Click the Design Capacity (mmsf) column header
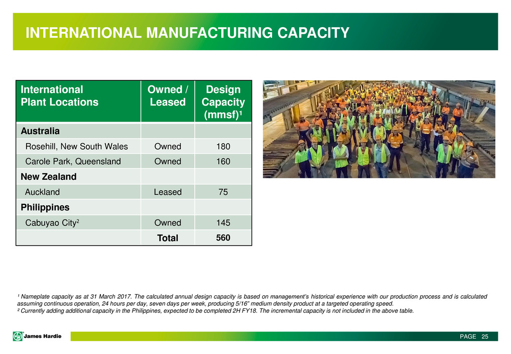This screenshot has height=354, width=511. (x=223, y=102)
